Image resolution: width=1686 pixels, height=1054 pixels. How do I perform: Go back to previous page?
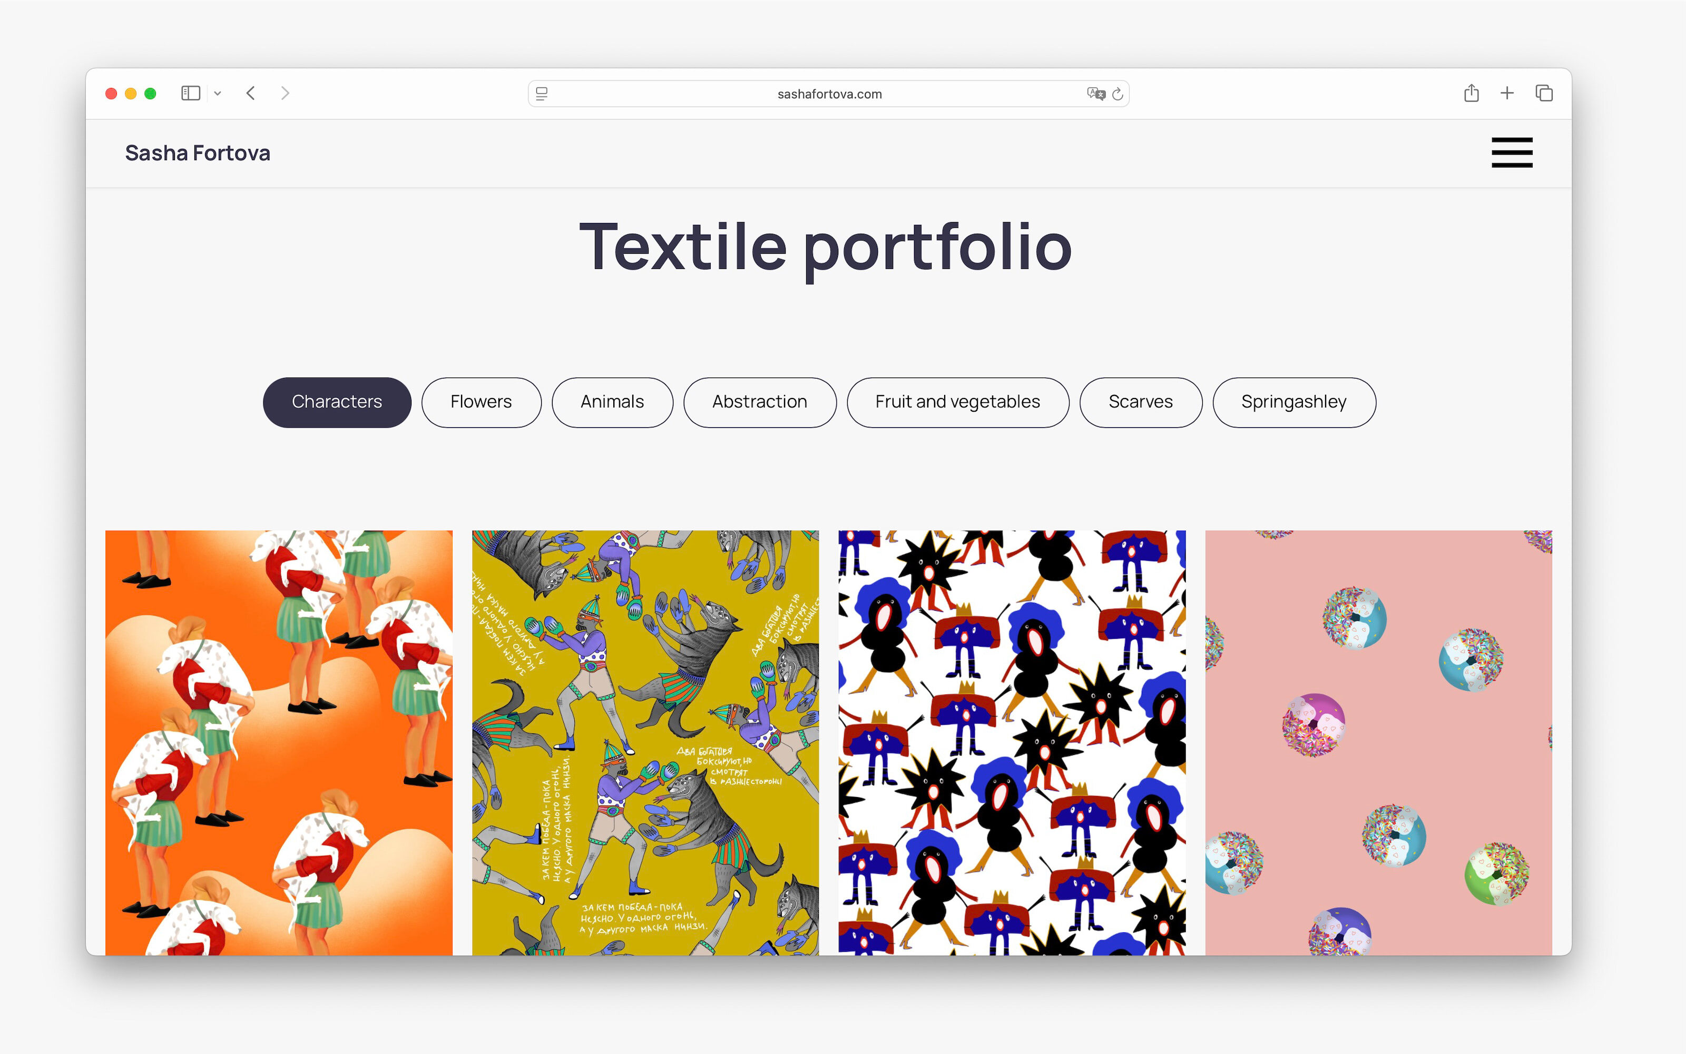pos(251,93)
